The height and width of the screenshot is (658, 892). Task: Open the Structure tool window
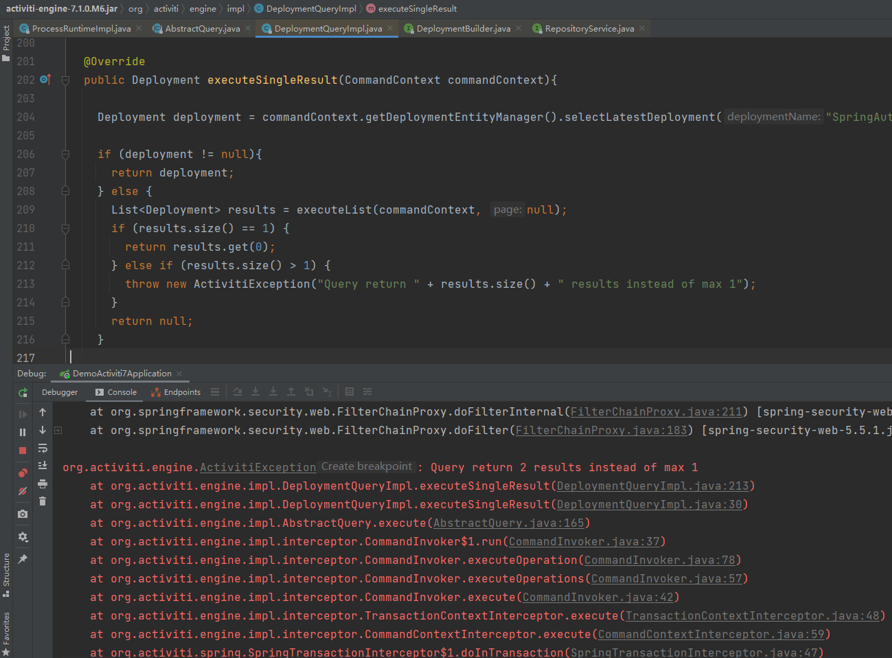coord(6,574)
